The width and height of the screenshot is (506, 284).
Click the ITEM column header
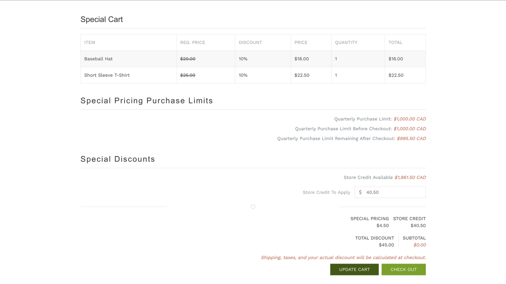[x=89, y=42]
